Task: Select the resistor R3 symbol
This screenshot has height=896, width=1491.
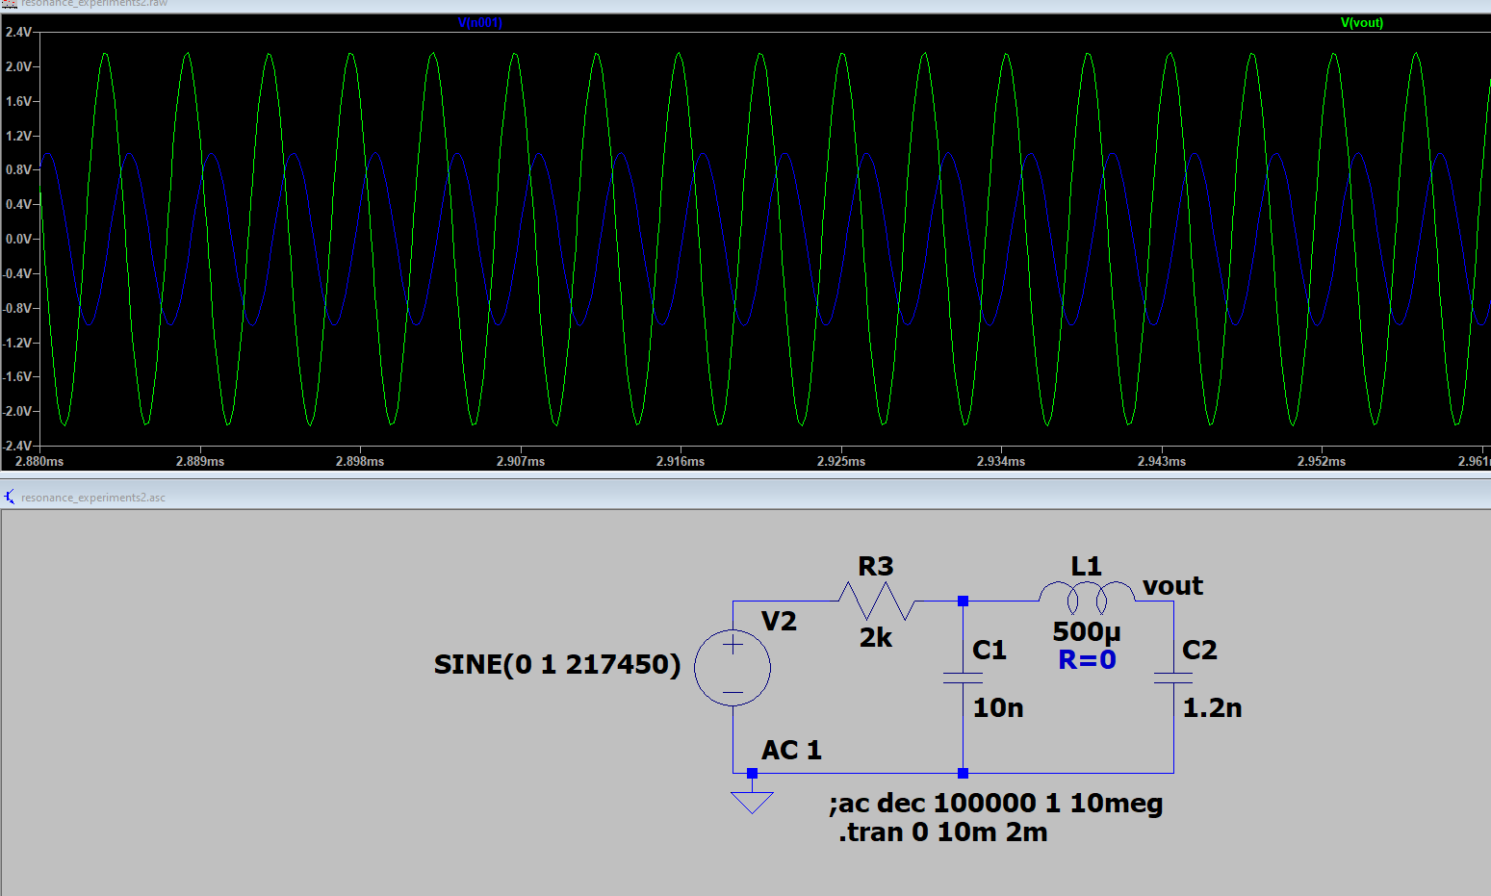Action: [876, 601]
